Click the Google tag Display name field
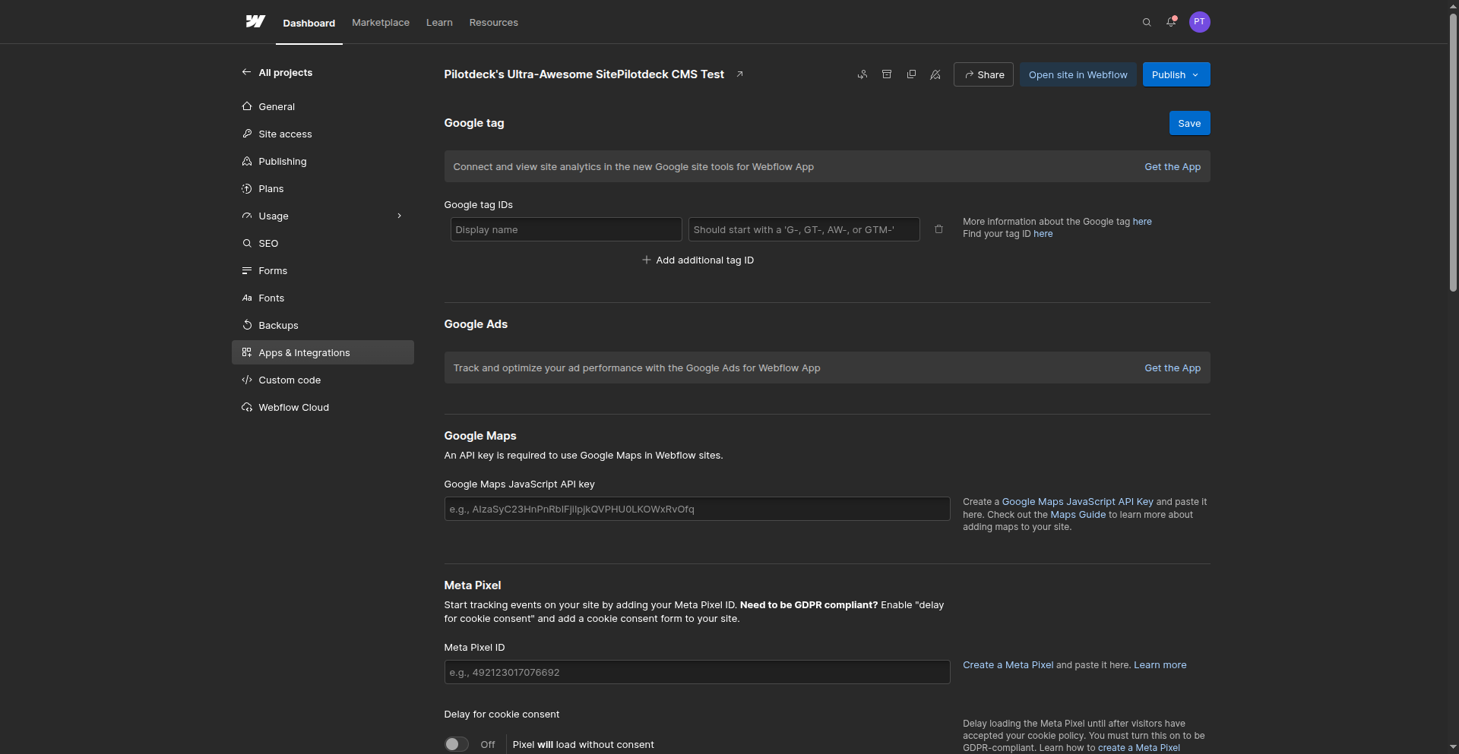Viewport: 1459px width, 754px height. [x=566, y=229]
